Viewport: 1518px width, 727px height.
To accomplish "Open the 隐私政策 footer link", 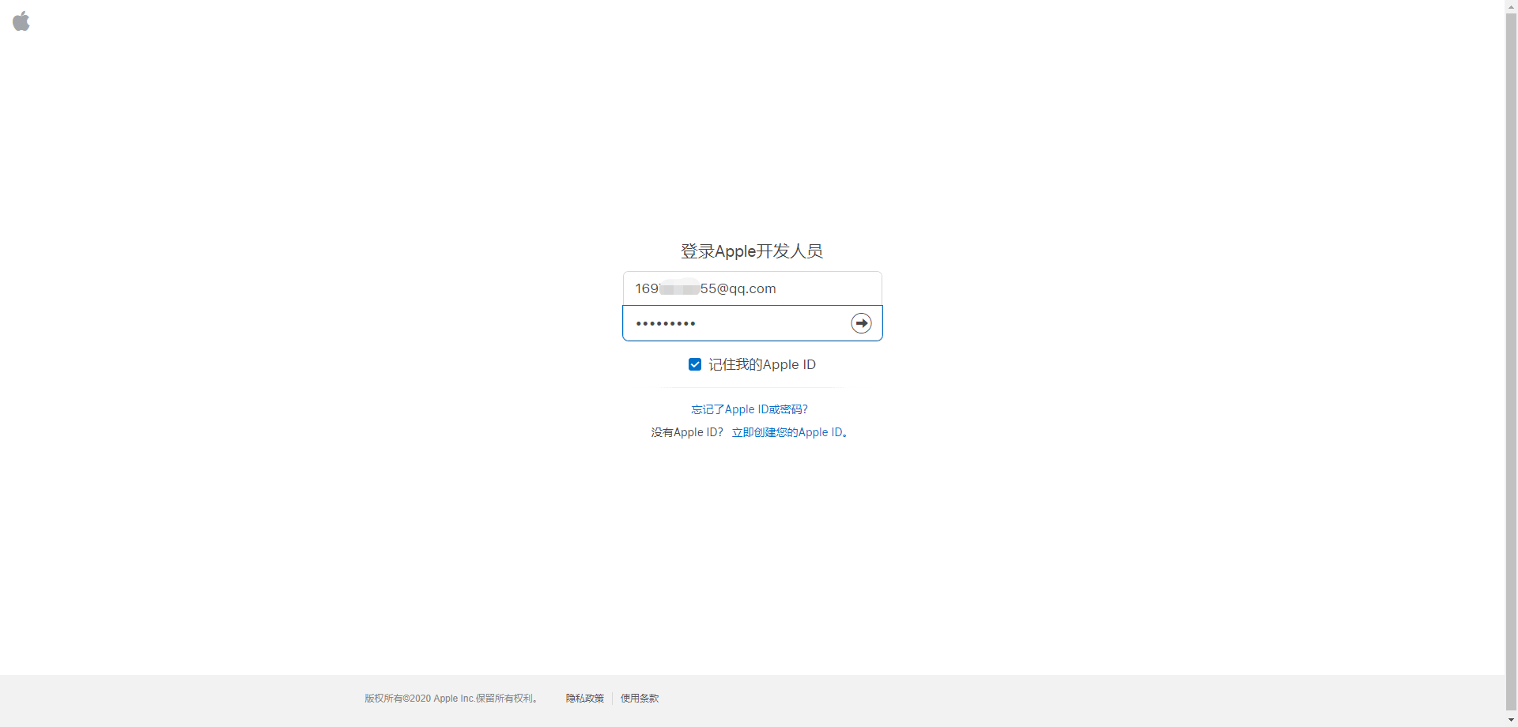I will tap(585, 699).
